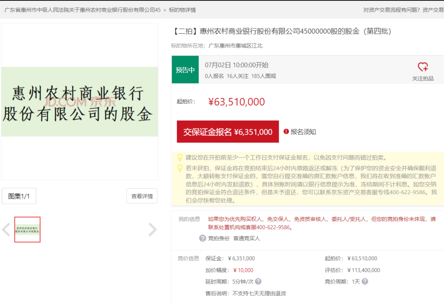Viewport: 444px width, 305px height.
Task: Click the auction title 【二拍】惠州农村商业银行
Action: 282,31
